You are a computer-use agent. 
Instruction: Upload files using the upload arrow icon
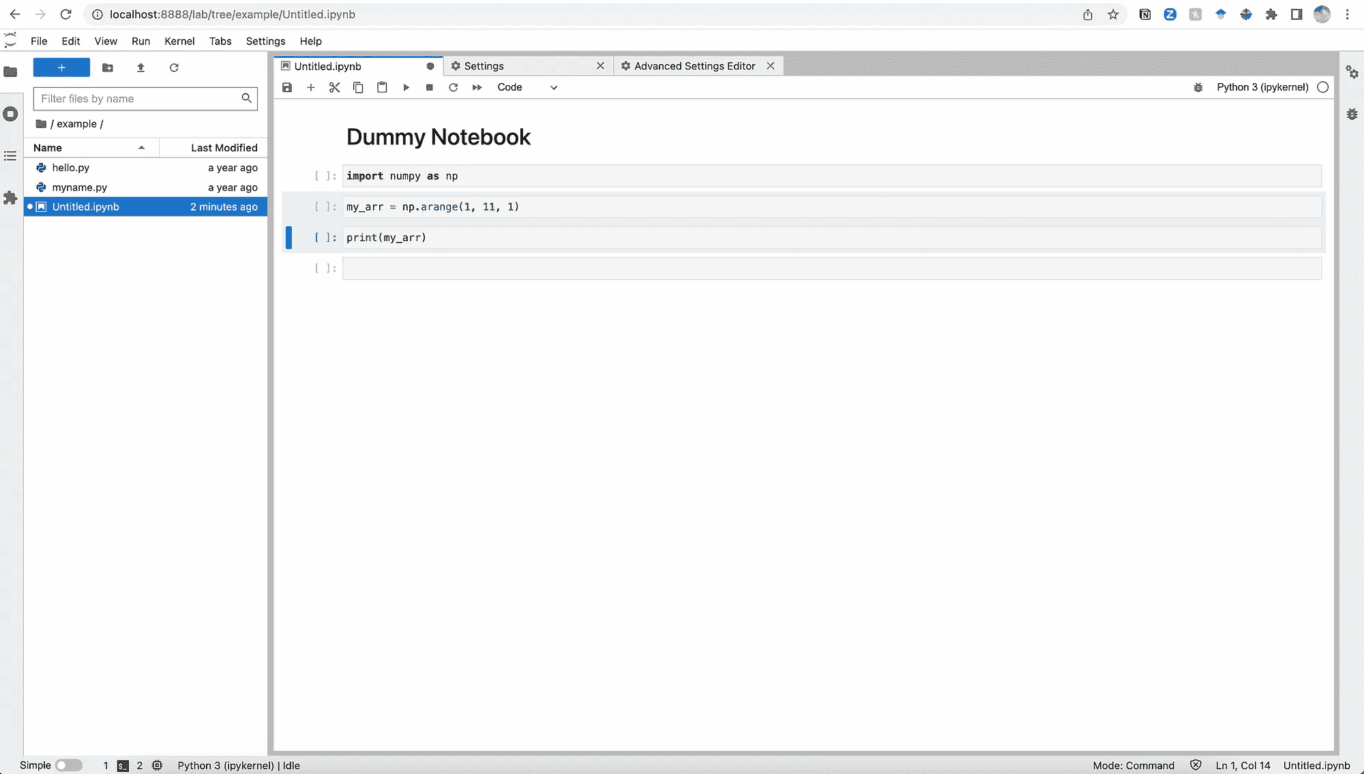(x=140, y=67)
